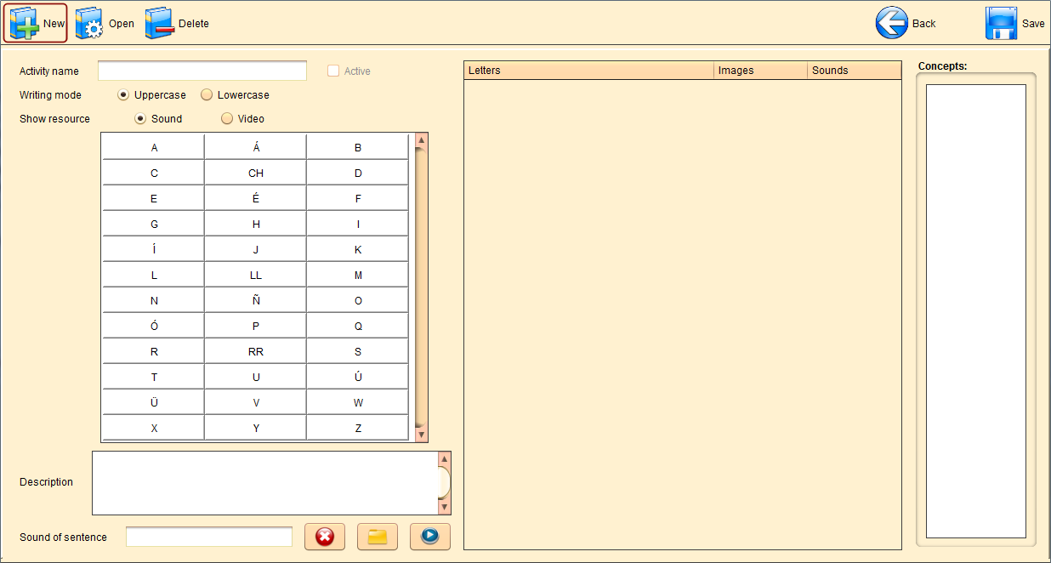Add letter D from the grid
1051x563 pixels.
(358, 173)
